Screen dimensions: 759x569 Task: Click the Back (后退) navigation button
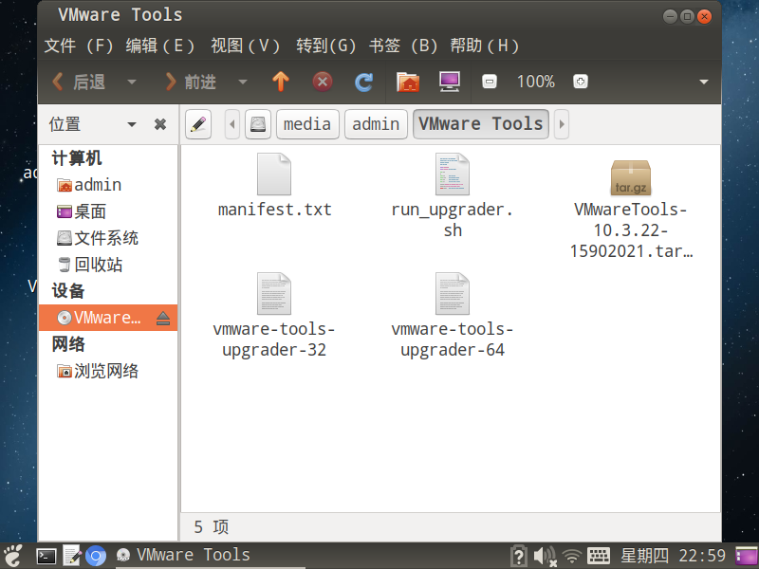tap(80, 82)
